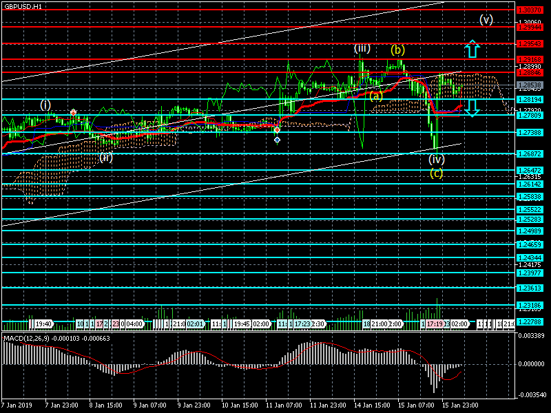Screen dimensions: 551x413
Task: Click the wave (i) label
Action: tap(45, 105)
